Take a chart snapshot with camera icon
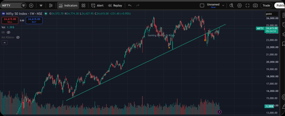 click(255, 6)
